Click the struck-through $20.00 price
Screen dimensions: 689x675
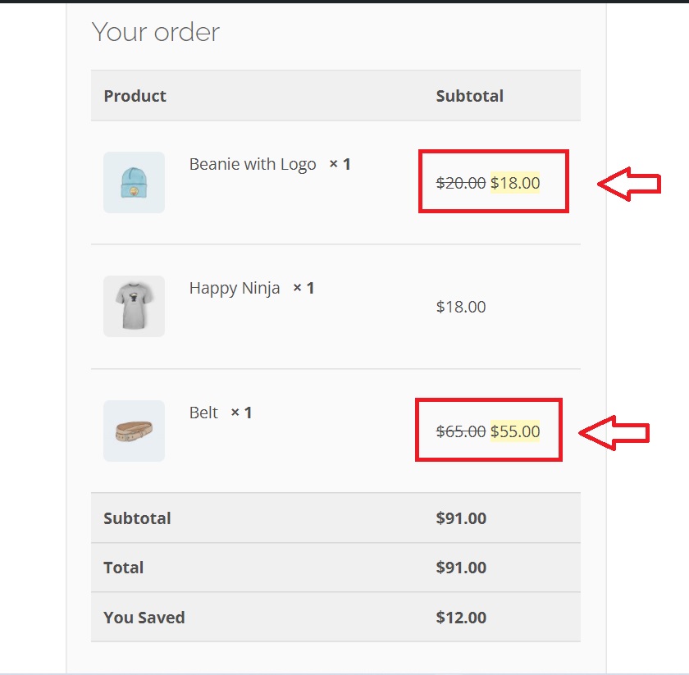tap(460, 183)
